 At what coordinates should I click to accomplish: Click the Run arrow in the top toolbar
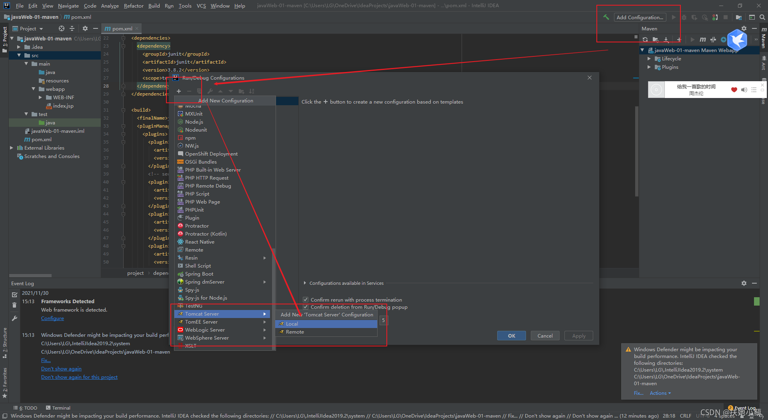pos(674,17)
